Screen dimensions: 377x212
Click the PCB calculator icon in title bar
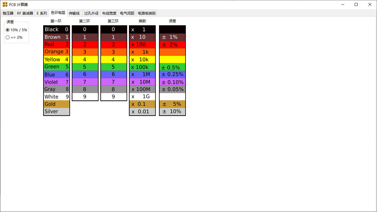(5, 4)
